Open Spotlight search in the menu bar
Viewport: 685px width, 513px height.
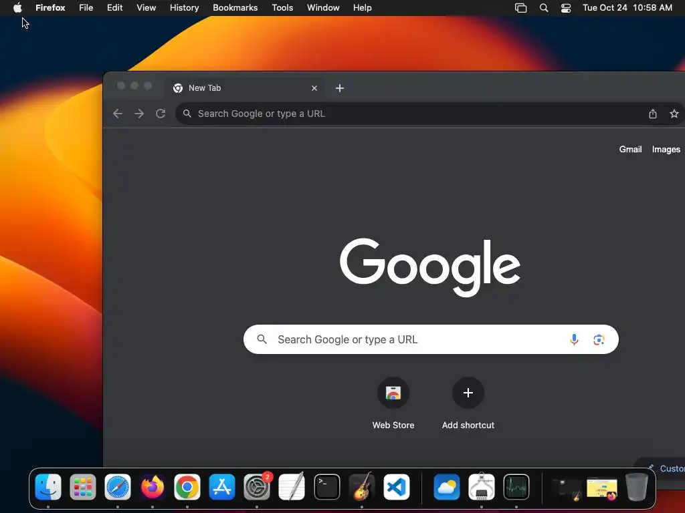(x=543, y=8)
